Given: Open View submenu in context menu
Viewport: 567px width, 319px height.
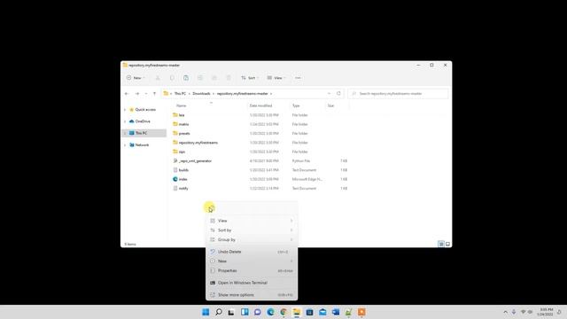Looking at the screenshot, I should point(252,221).
